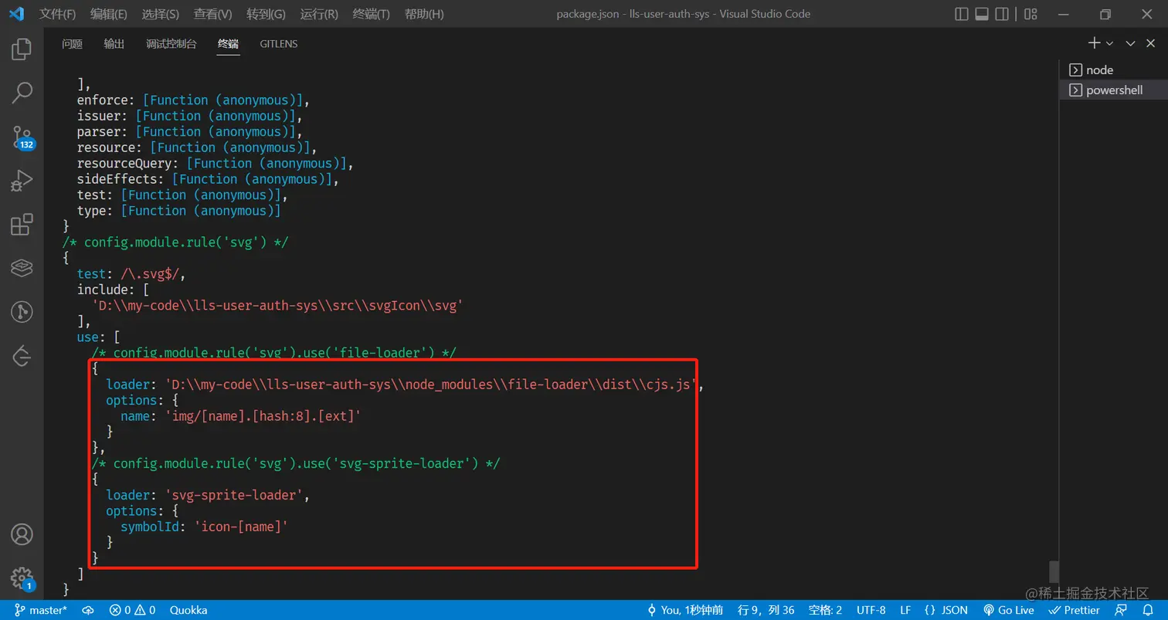The width and height of the screenshot is (1168, 620).
Task: Open the 运行(R) menu
Action: [318, 14]
